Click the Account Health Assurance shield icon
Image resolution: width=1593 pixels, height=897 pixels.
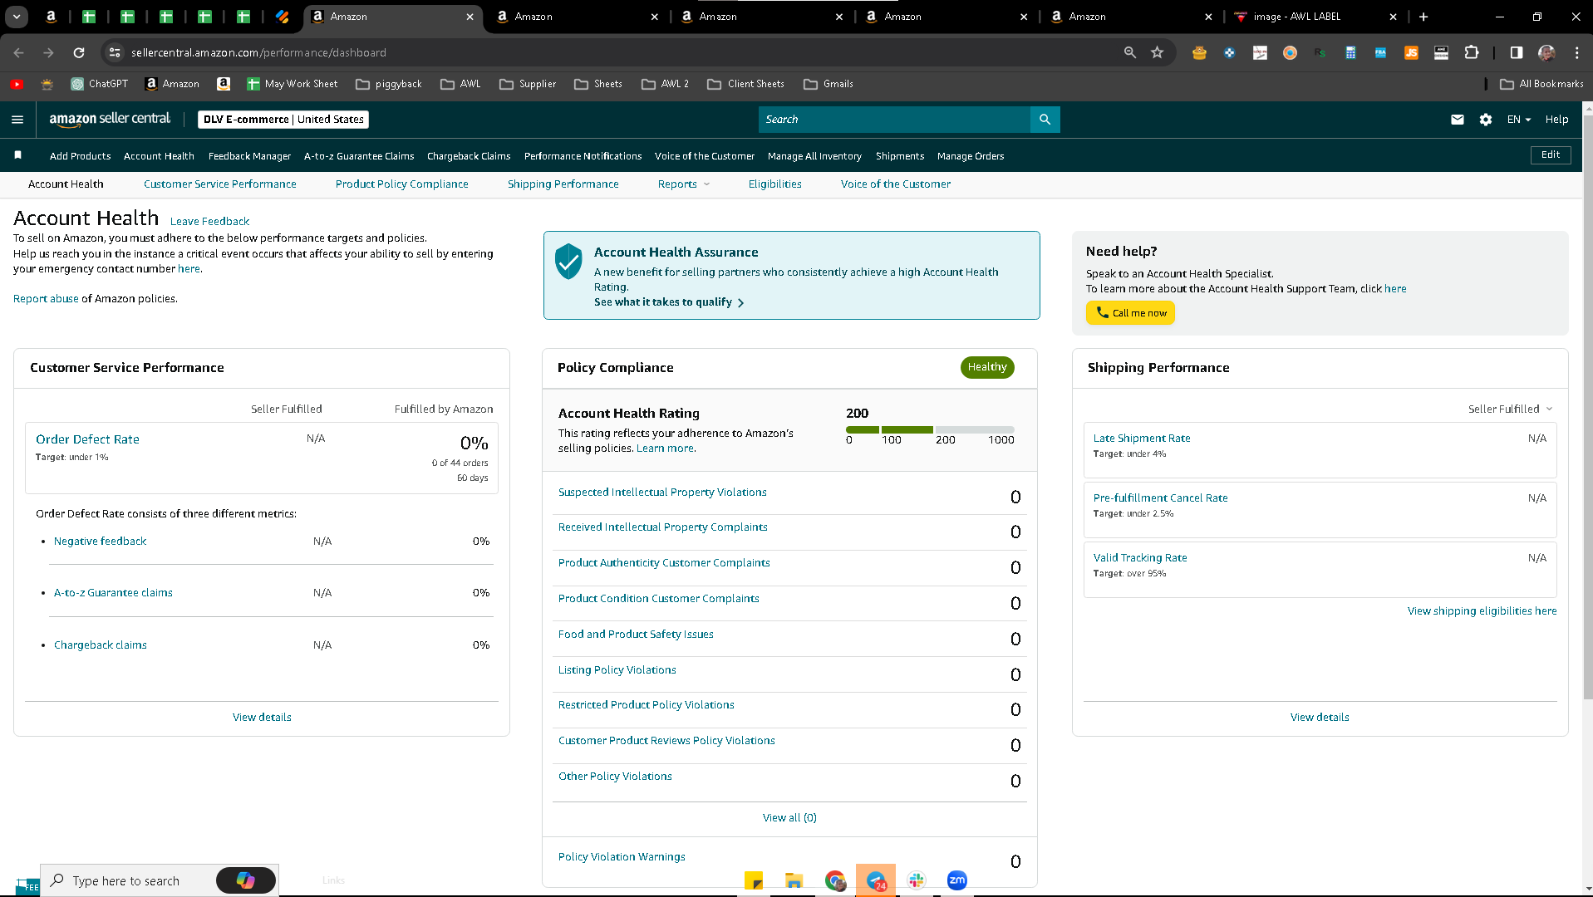[x=568, y=262]
